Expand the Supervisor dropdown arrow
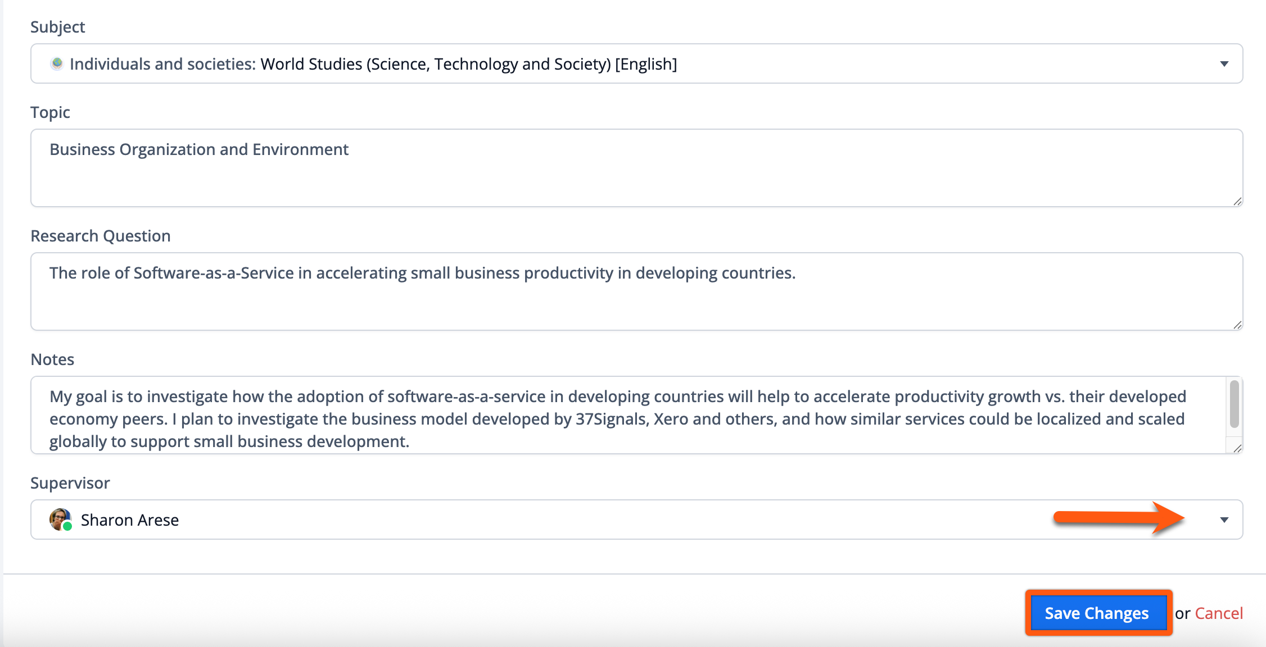Screen dimensions: 1266x647 (1224, 520)
